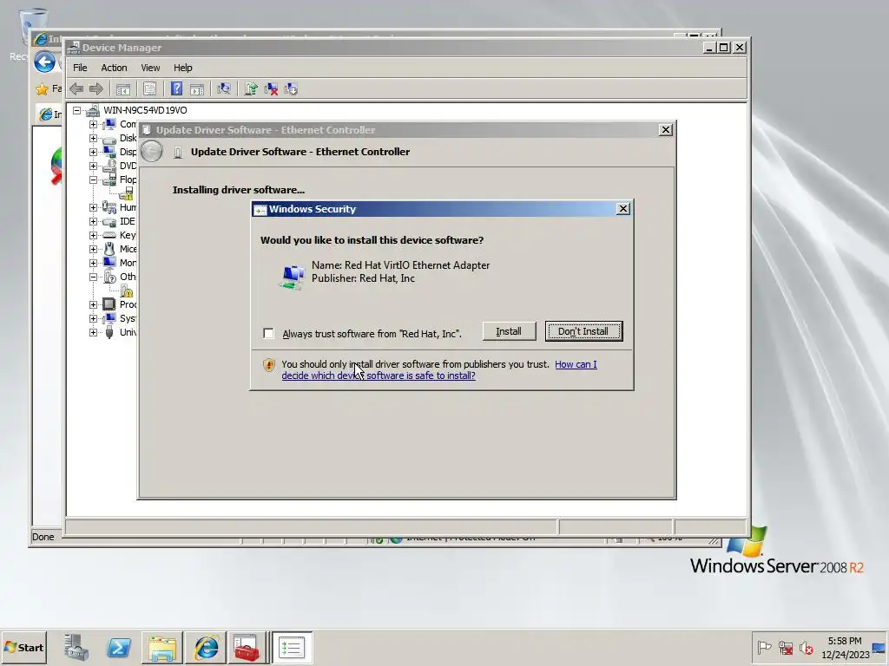Collapse the Floppy drive controllers category
889x666 pixels.
pyautogui.click(x=93, y=180)
